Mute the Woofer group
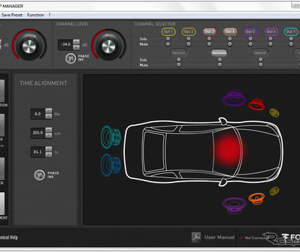This screenshot has height=252, width=300. coord(261,65)
